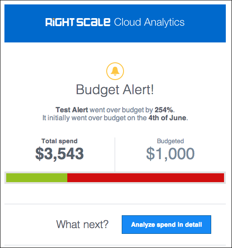Screen dimensions: 232x248
Task: Click the 254% over budget figure
Action: 164,110
